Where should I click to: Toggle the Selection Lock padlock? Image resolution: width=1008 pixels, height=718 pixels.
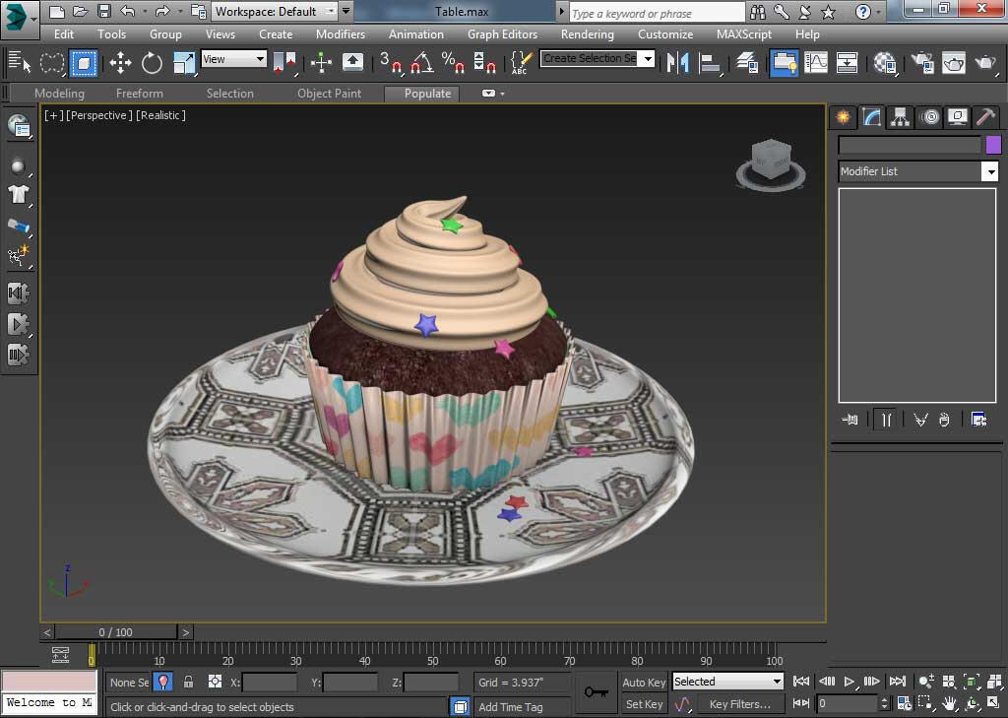(x=189, y=682)
